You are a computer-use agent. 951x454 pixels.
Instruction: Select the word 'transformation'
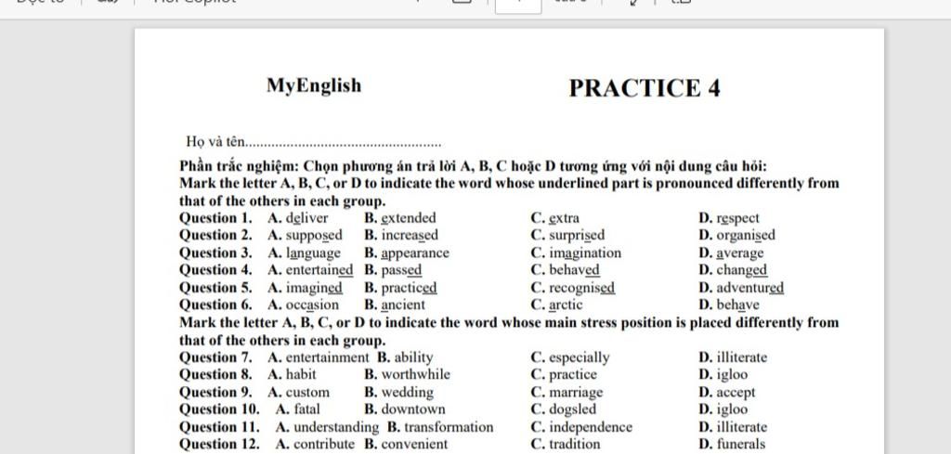[x=449, y=427]
